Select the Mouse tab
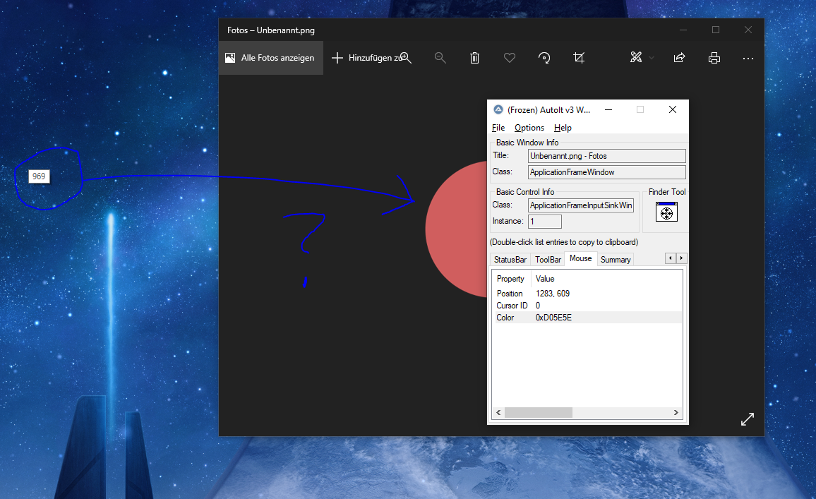This screenshot has width=816, height=499. click(580, 258)
